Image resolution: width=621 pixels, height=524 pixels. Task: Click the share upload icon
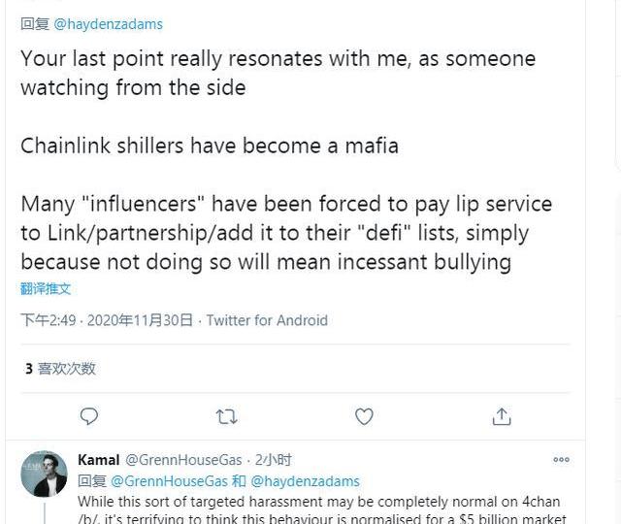pyautogui.click(x=502, y=416)
